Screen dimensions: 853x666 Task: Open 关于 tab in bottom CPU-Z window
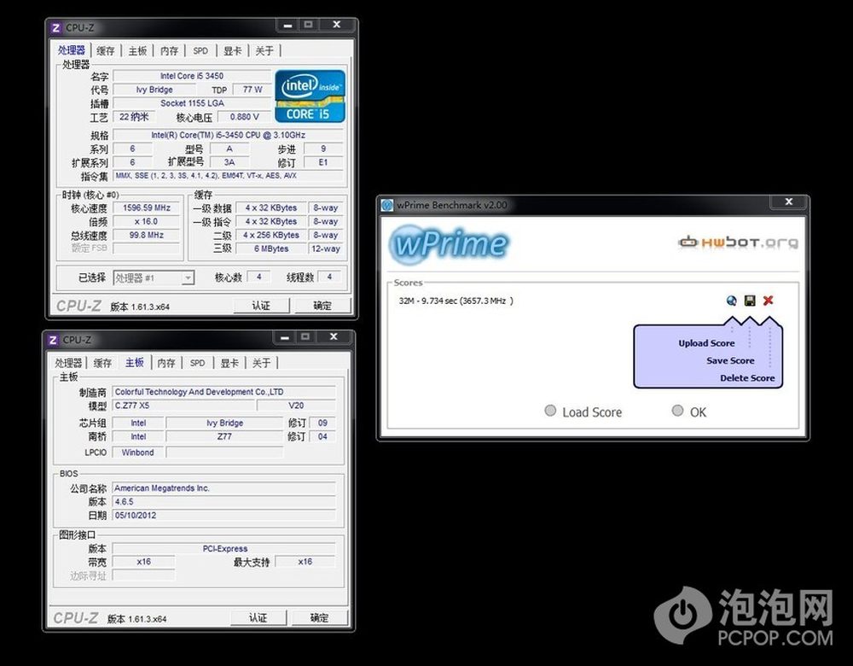click(261, 363)
